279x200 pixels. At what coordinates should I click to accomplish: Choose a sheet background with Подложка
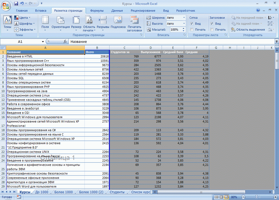(118, 22)
